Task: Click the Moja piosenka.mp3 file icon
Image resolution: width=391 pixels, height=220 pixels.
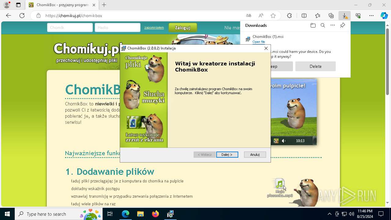Action: point(280,188)
